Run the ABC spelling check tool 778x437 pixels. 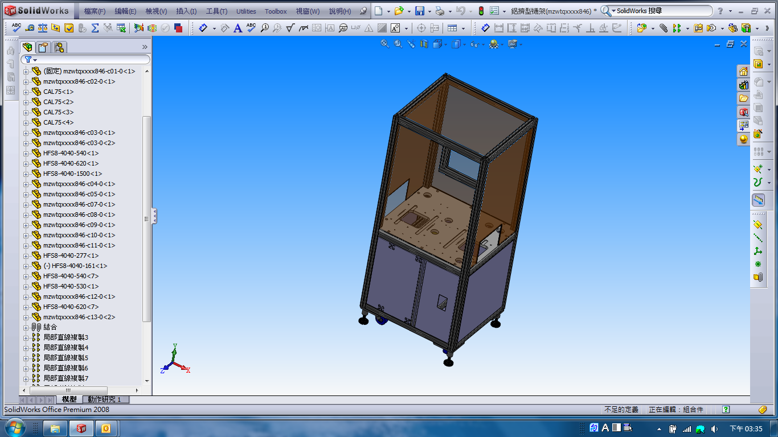pyautogui.click(x=17, y=27)
